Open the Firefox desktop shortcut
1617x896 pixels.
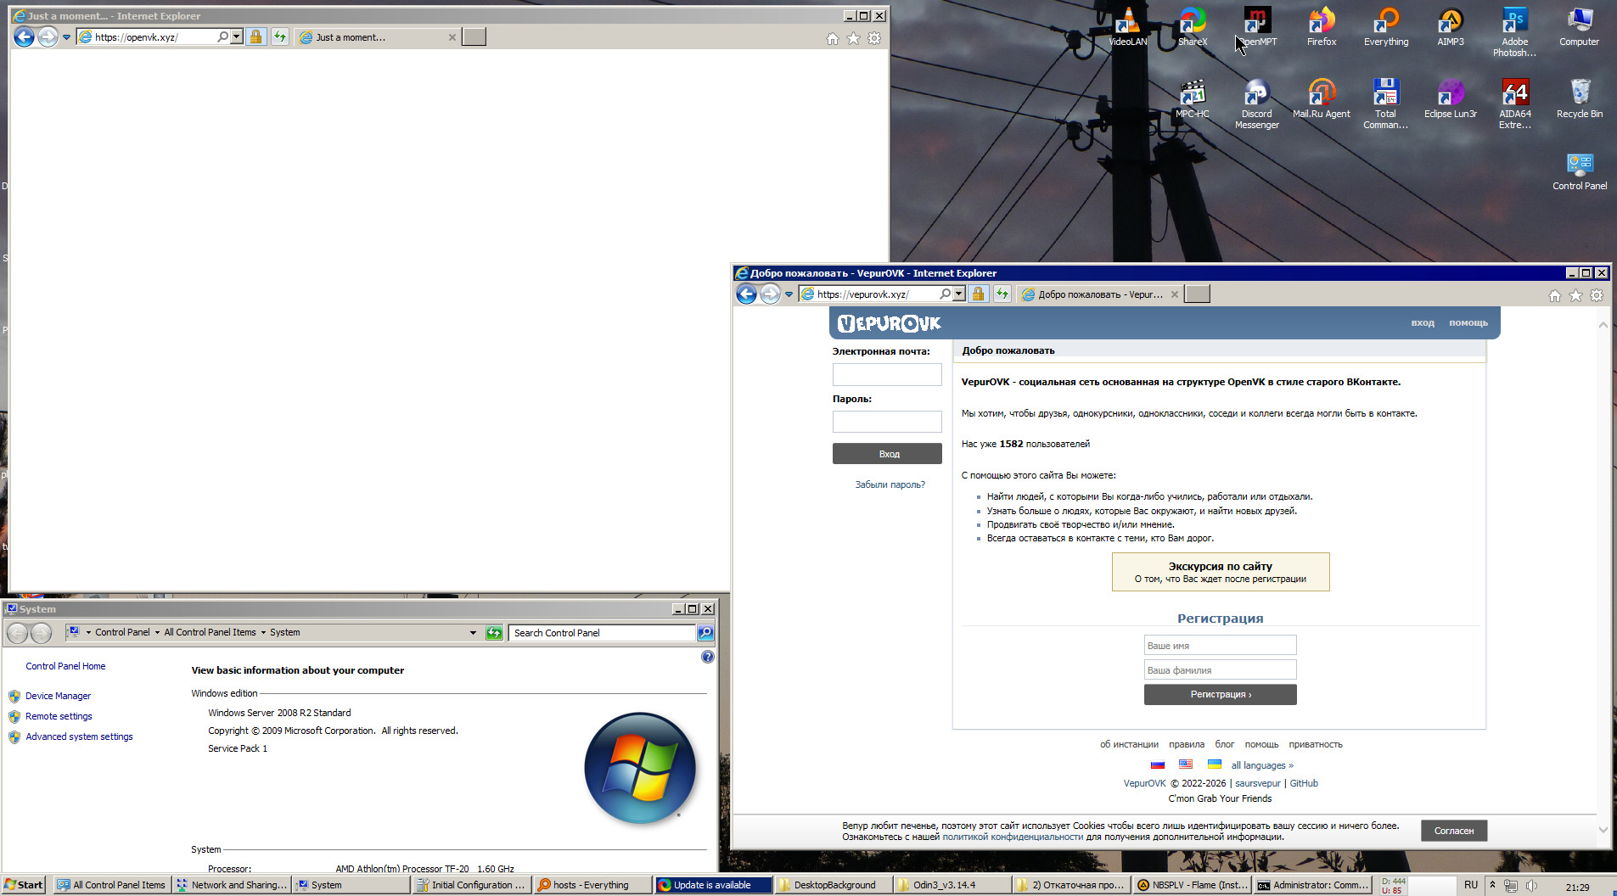[1322, 25]
